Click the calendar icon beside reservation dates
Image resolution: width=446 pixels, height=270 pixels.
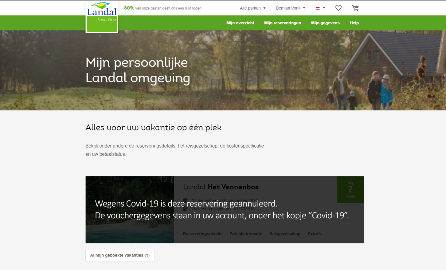(x=185, y=201)
